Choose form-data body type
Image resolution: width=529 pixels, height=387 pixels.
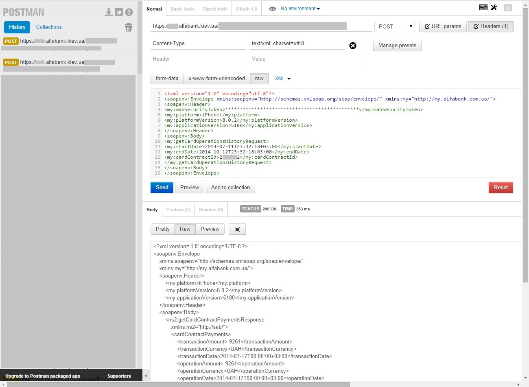tap(167, 79)
